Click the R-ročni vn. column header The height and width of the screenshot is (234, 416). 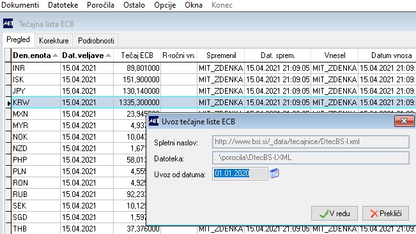coord(179,55)
